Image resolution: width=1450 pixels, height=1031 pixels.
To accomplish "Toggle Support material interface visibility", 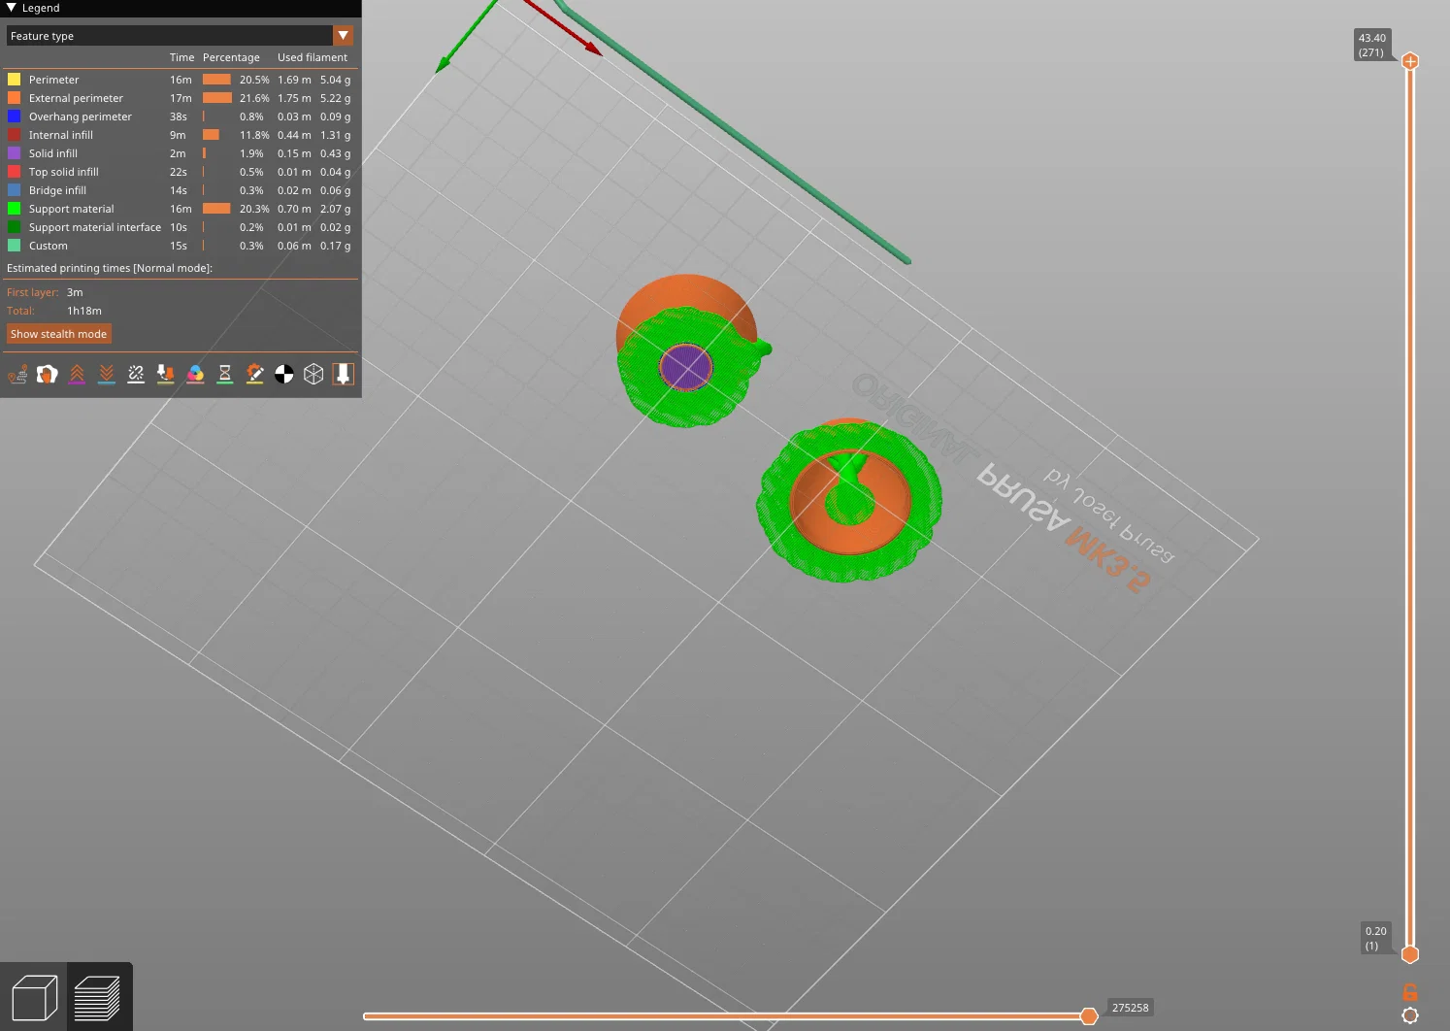I will pos(180,227).
